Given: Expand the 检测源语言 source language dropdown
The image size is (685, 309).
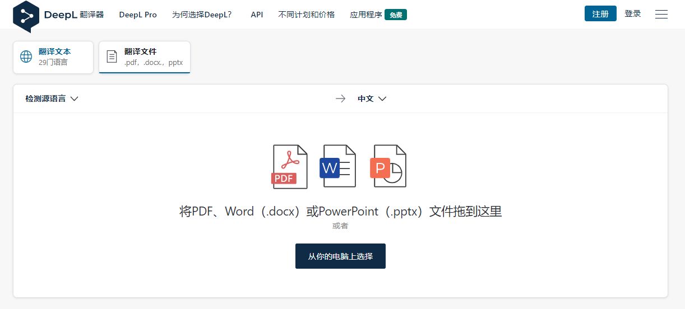Looking at the screenshot, I should [x=52, y=99].
